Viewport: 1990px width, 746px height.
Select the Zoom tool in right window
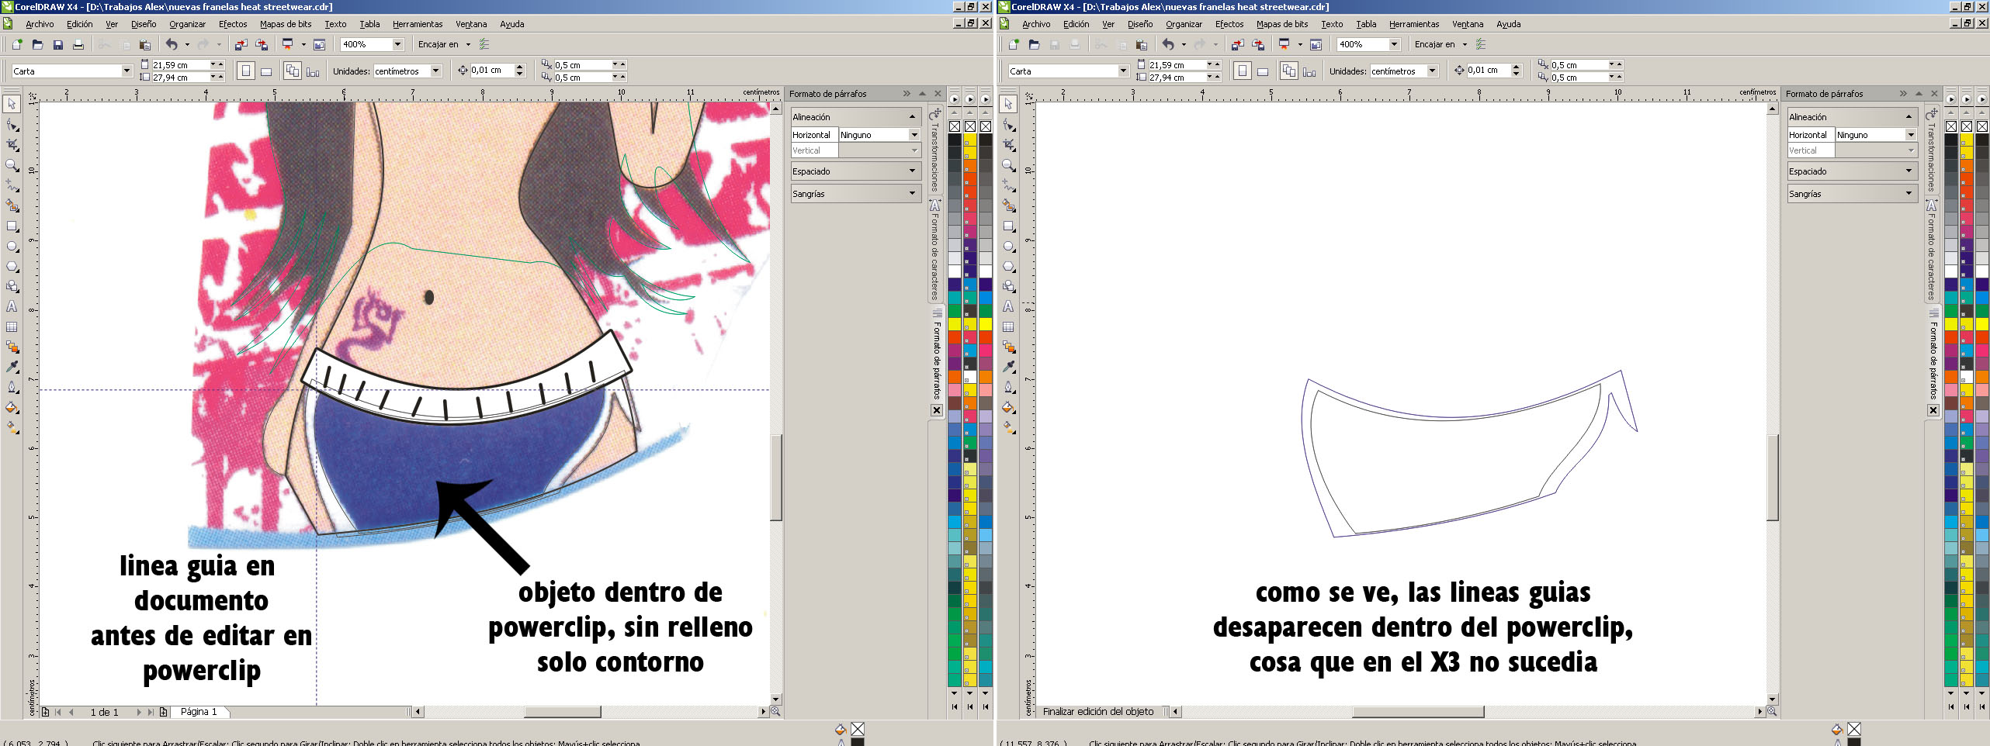pyautogui.click(x=1008, y=164)
